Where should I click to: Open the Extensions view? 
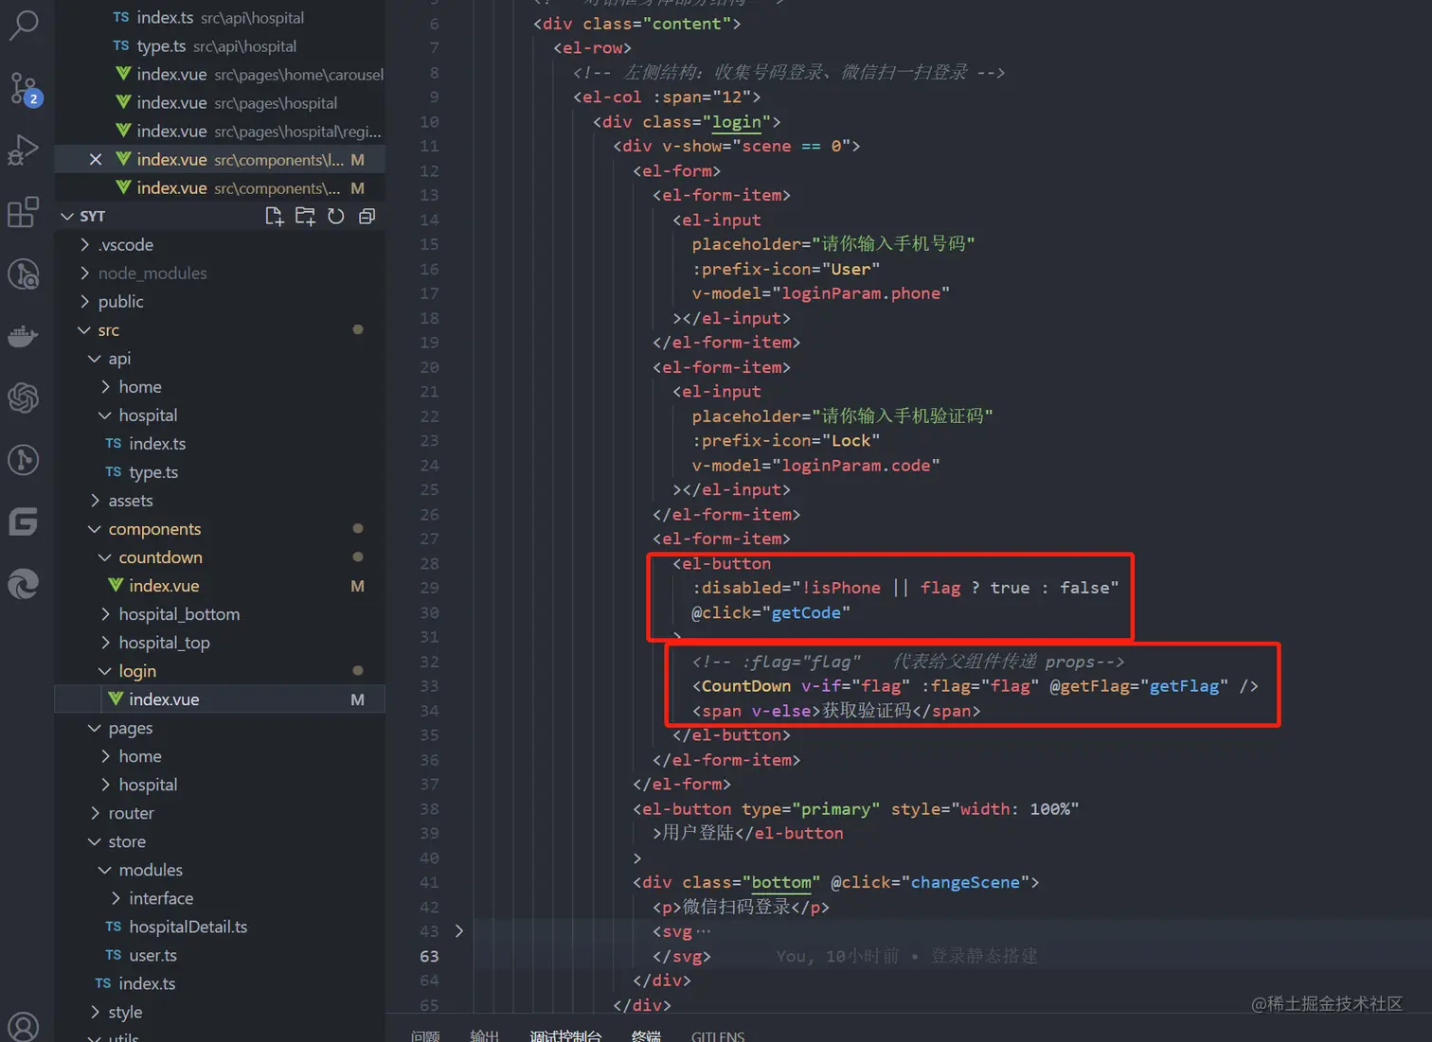pyautogui.click(x=24, y=212)
